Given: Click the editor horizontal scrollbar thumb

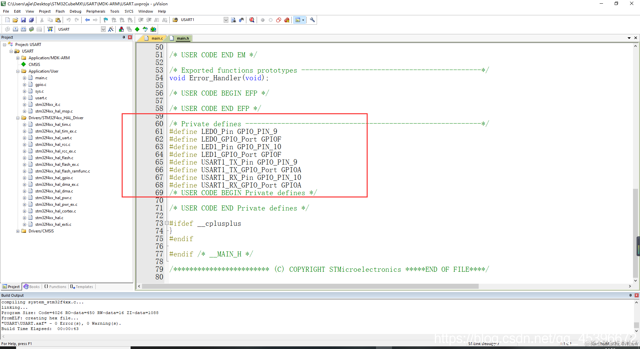Looking at the screenshot, I should pyautogui.click(x=310, y=286).
